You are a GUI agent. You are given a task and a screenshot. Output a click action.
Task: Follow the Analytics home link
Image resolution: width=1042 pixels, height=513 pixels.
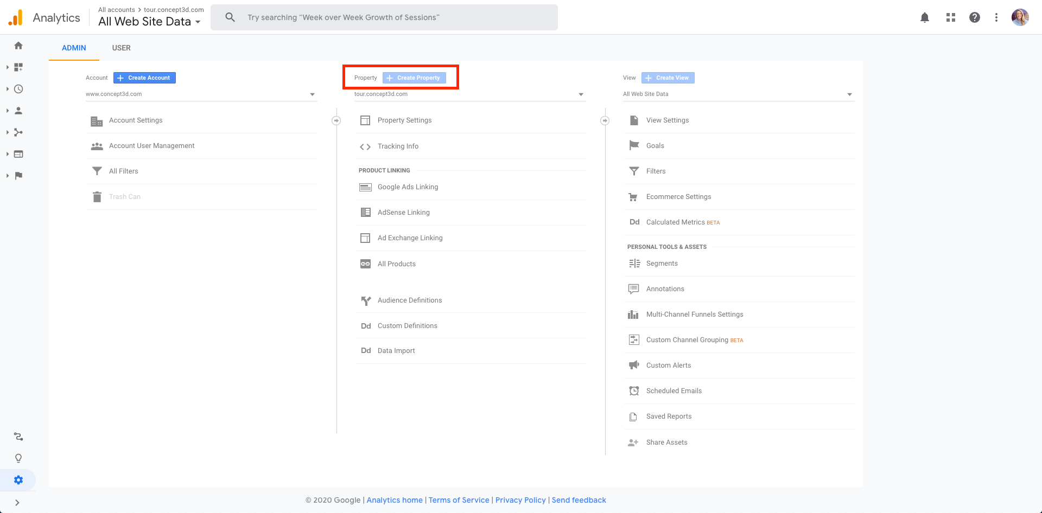pos(395,500)
